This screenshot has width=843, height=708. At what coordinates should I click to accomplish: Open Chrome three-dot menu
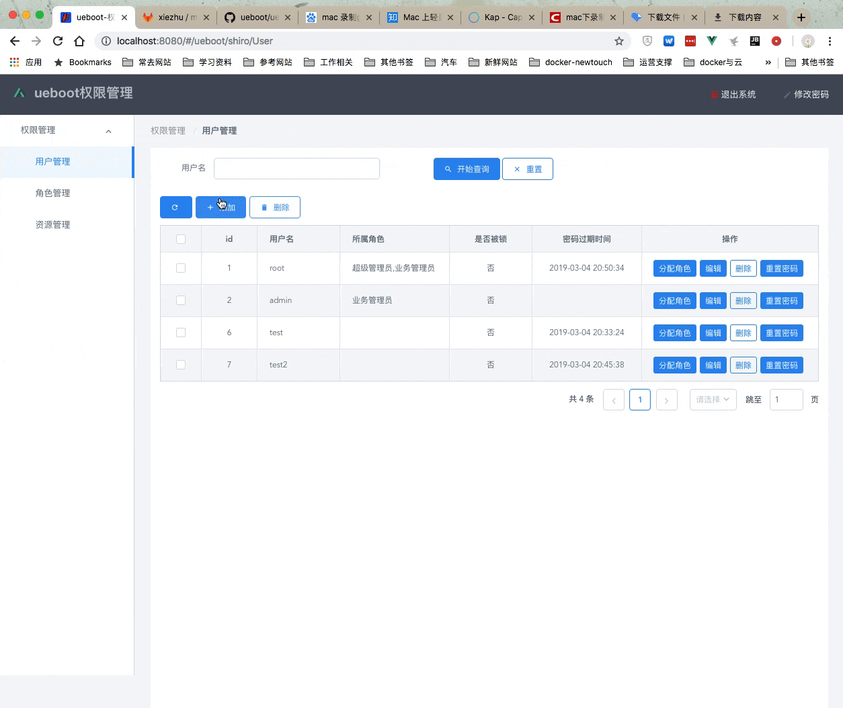click(x=830, y=41)
